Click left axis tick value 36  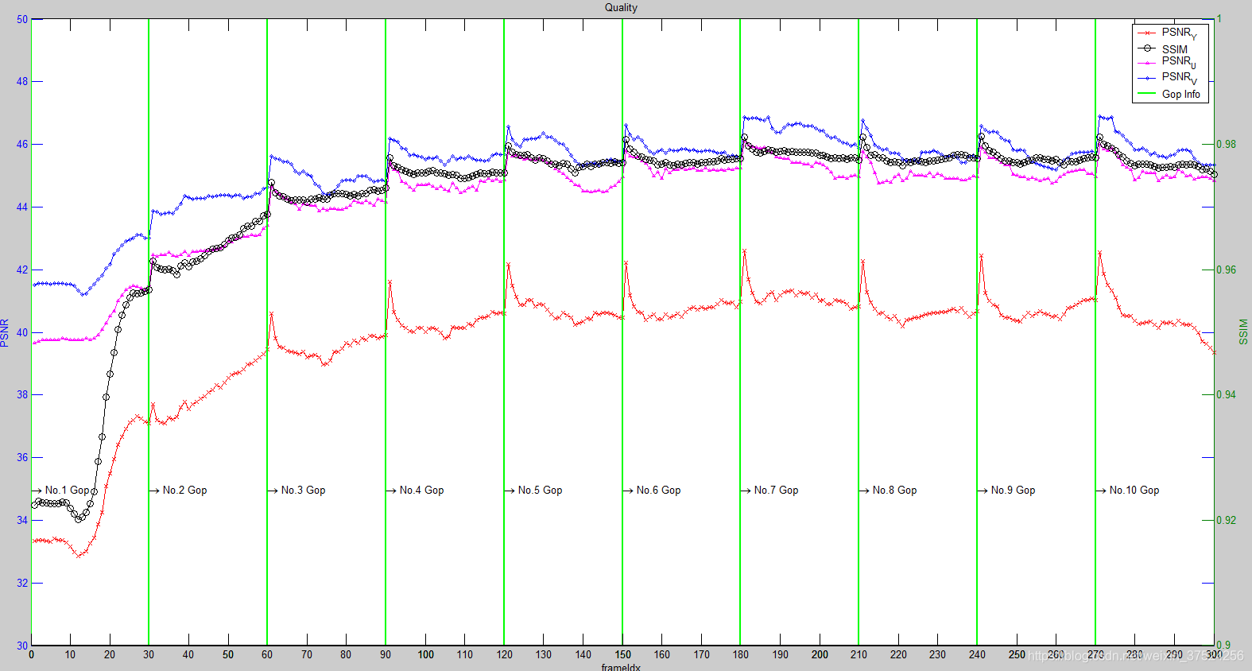click(22, 457)
